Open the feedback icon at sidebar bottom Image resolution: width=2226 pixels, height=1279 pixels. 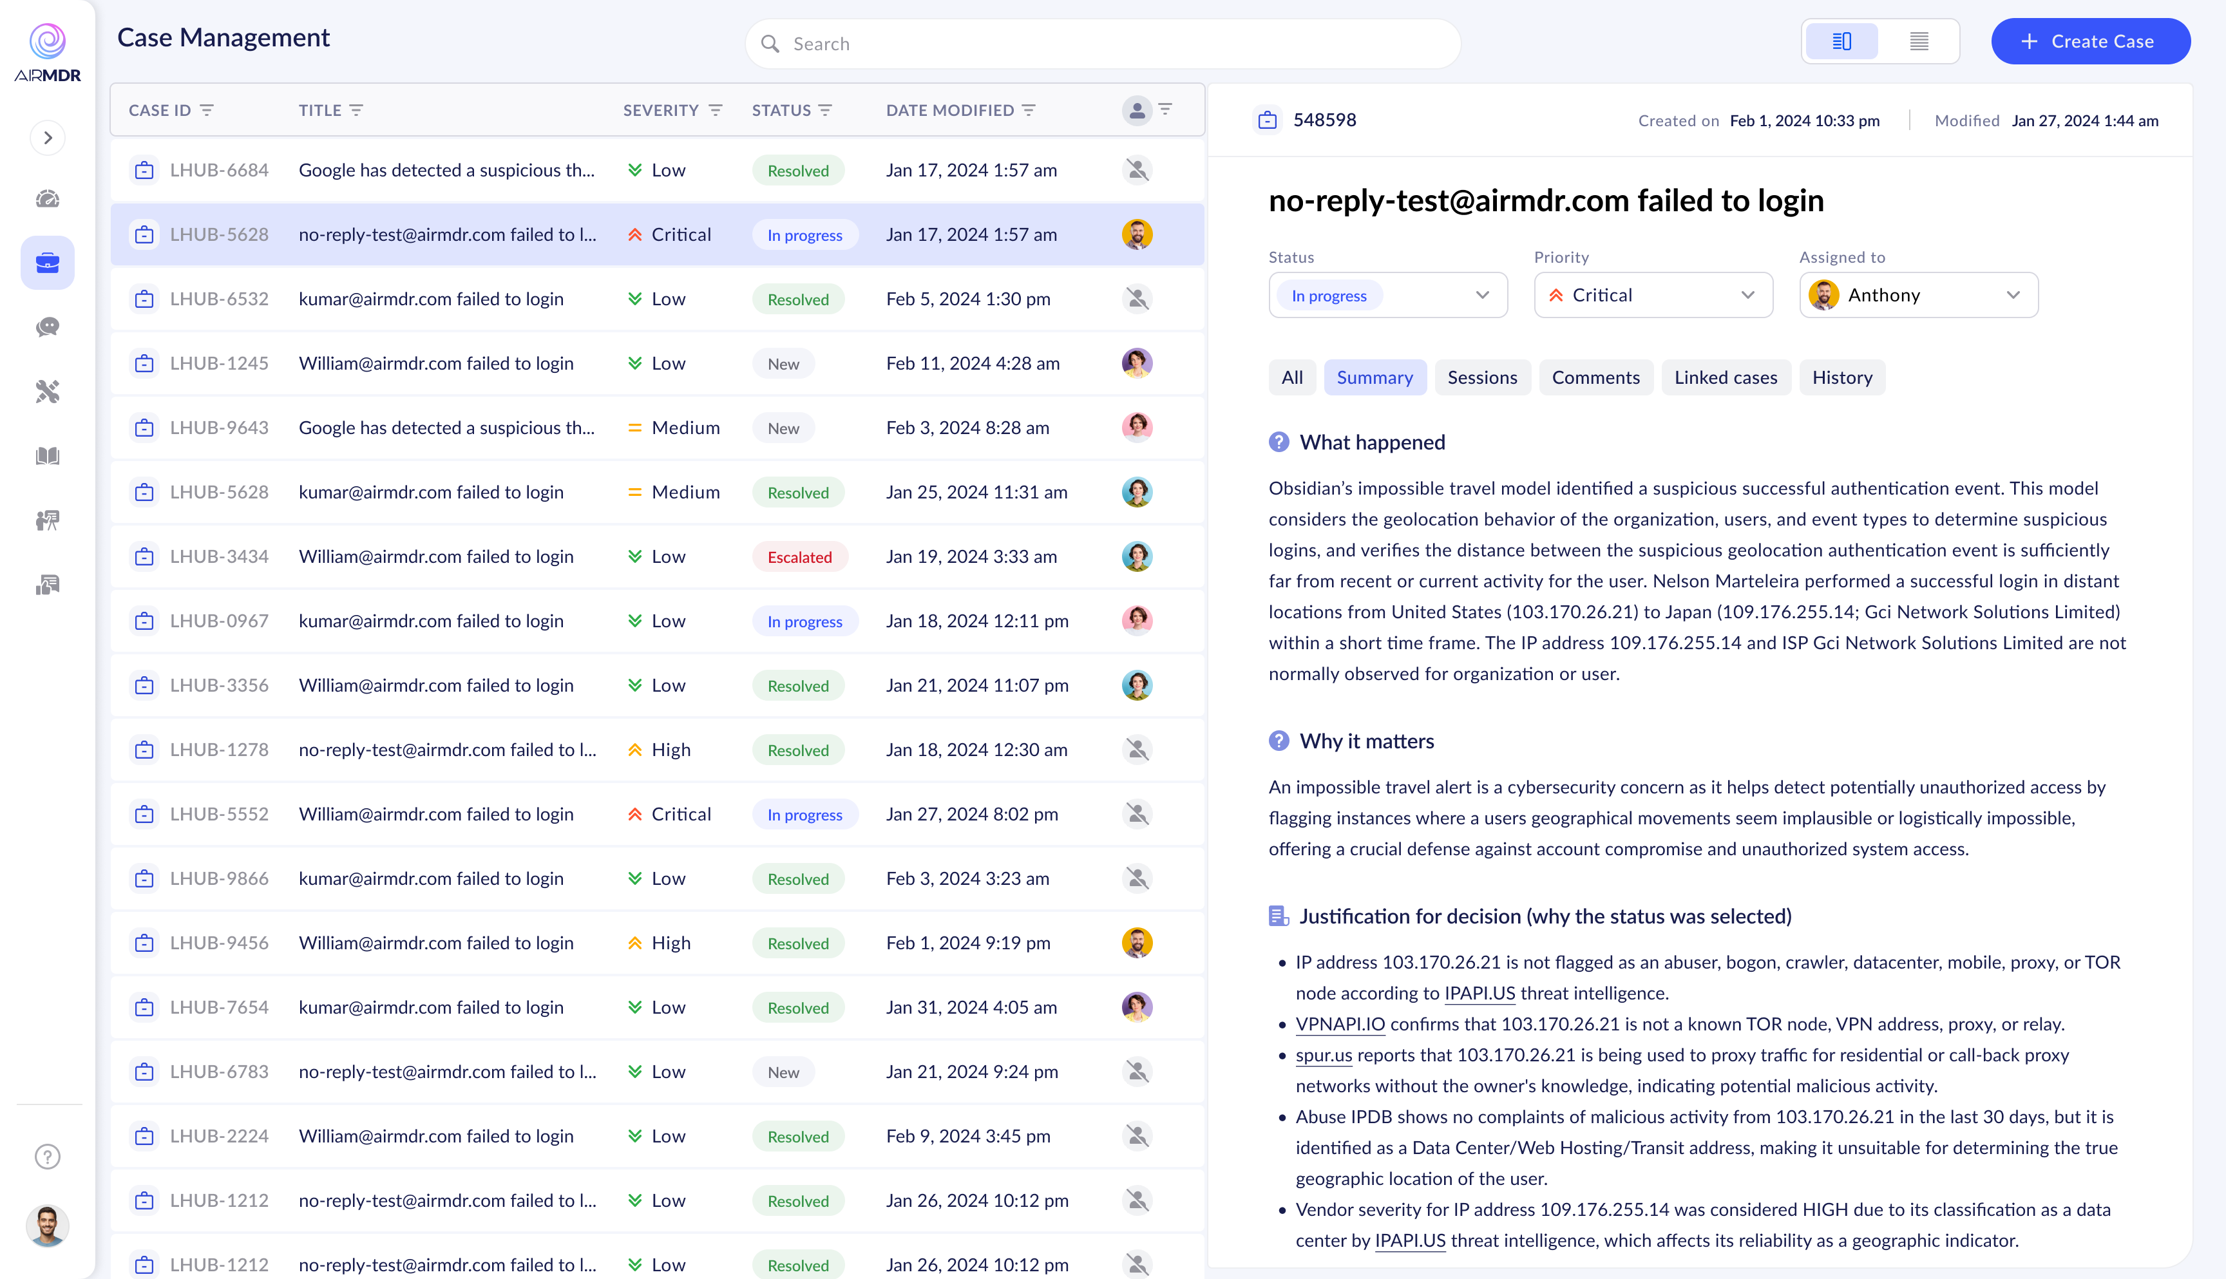(48, 583)
